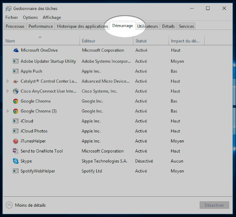This screenshot has height=217, width=236.
Task: Open the Détails tab
Action: [169, 26]
